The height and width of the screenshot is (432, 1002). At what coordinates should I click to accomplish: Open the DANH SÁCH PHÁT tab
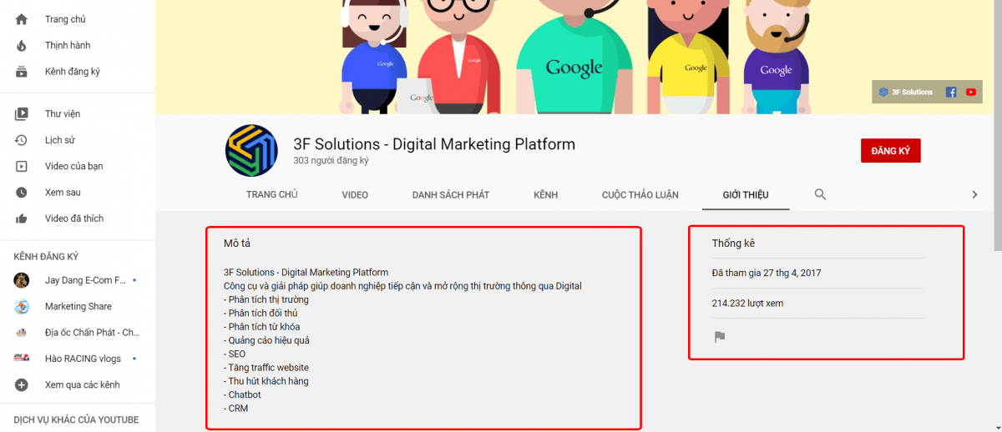coord(451,194)
